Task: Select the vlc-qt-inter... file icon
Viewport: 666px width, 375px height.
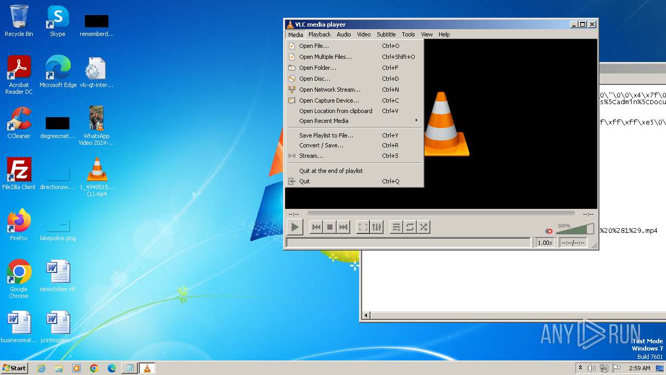Action: (x=96, y=72)
